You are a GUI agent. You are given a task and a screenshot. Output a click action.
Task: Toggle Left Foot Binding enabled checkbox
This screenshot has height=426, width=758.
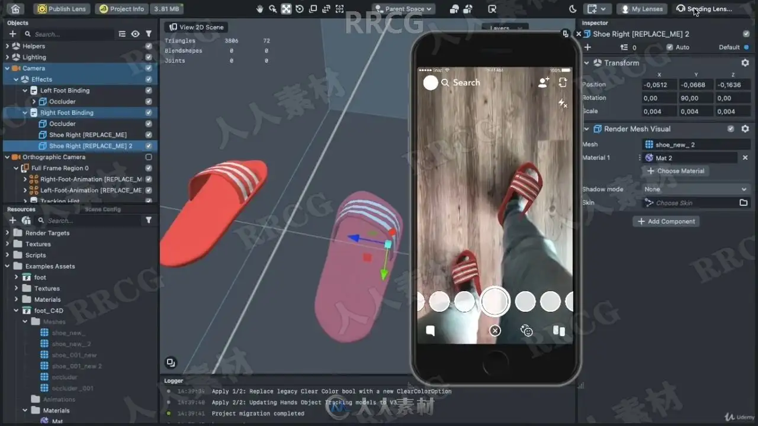coord(149,91)
